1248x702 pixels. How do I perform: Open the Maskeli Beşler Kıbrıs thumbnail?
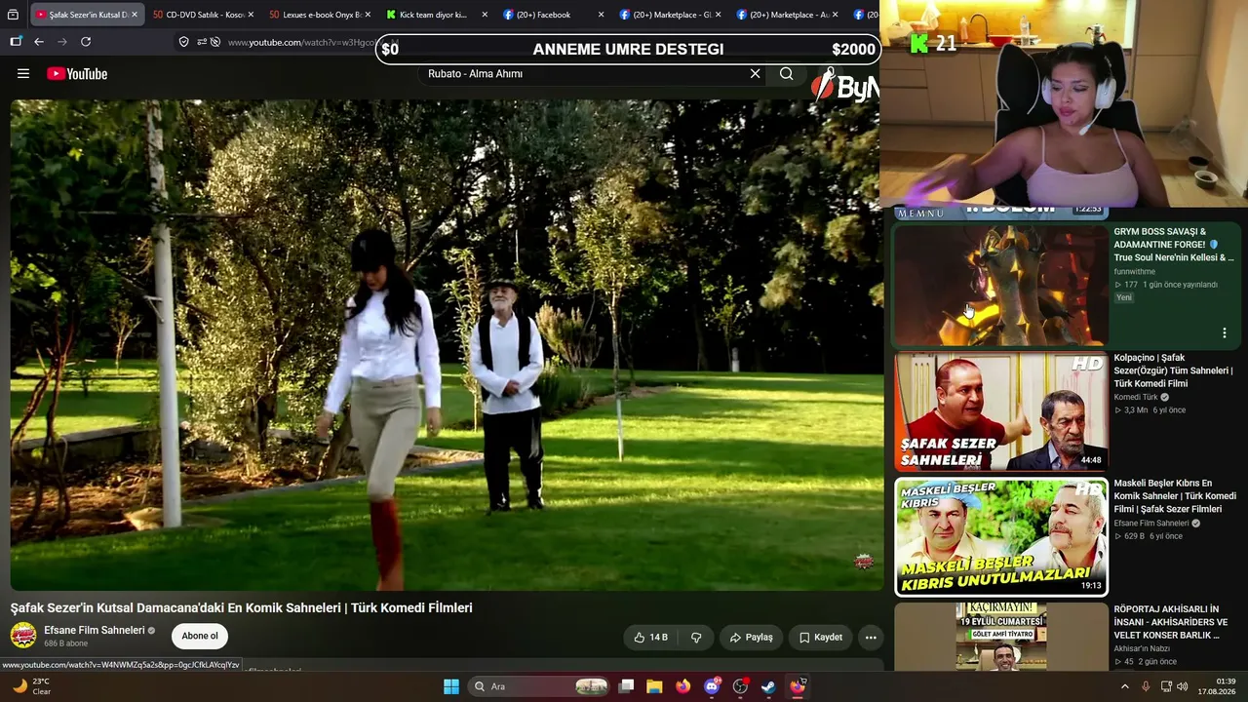[x=1001, y=537]
